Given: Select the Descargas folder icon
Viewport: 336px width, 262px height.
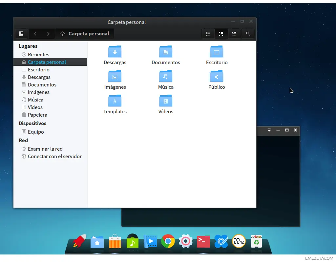Looking at the screenshot, I should [115, 52].
